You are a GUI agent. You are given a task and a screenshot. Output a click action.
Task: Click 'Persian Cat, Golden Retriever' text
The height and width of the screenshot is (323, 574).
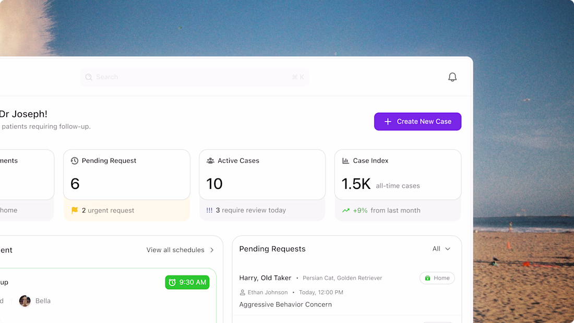tap(342, 278)
